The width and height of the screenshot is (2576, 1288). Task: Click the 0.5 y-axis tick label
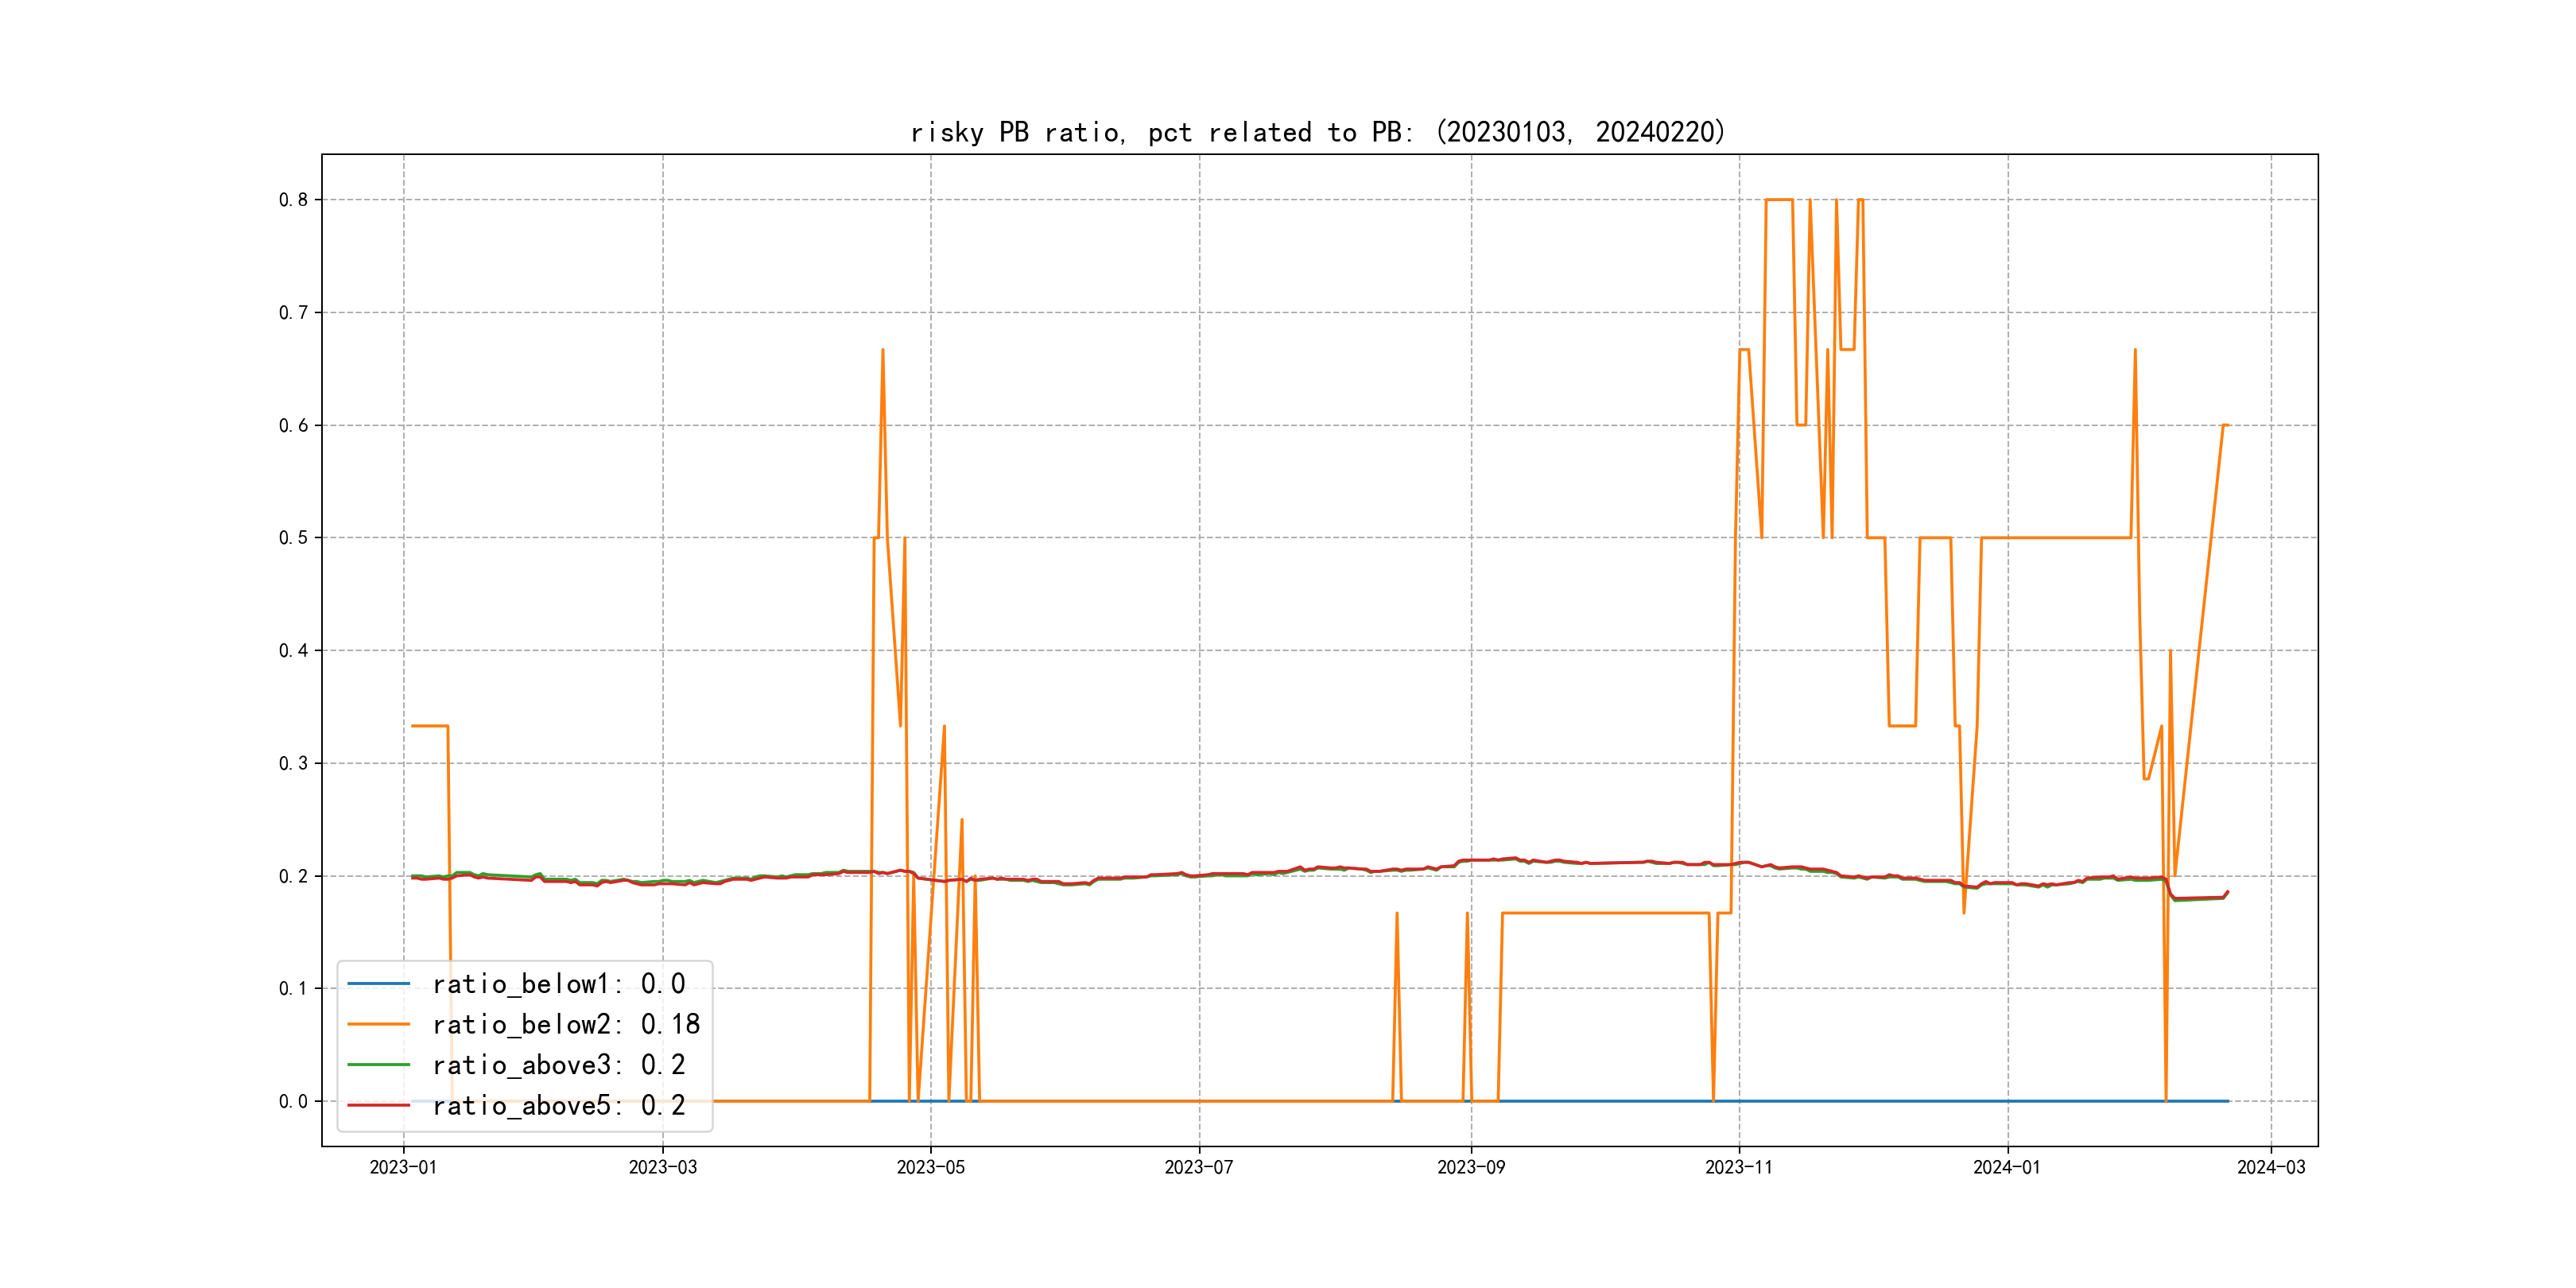tap(293, 538)
